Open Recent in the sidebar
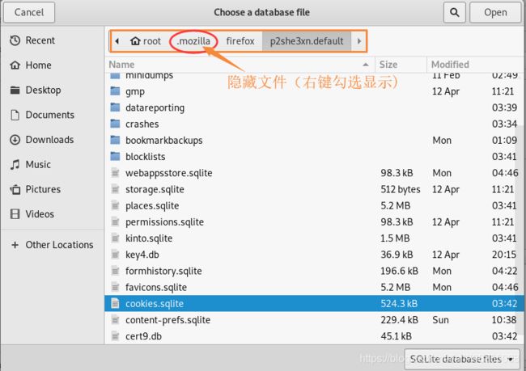This screenshot has width=526, height=371. [52, 40]
